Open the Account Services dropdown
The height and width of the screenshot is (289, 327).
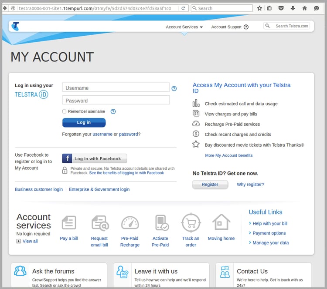pos(184,27)
